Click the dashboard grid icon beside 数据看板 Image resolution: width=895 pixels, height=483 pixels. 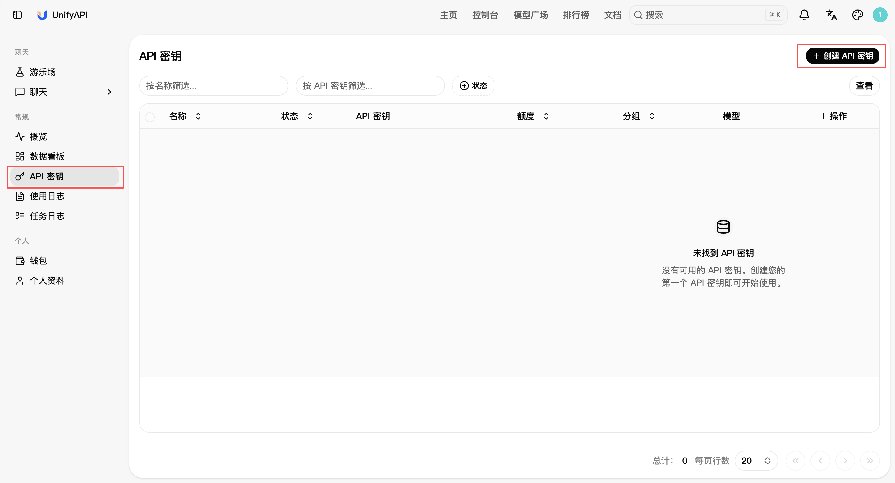[x=20, y=156]
